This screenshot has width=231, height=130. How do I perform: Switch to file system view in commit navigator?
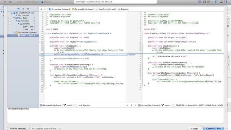click(x=23, y=9)
